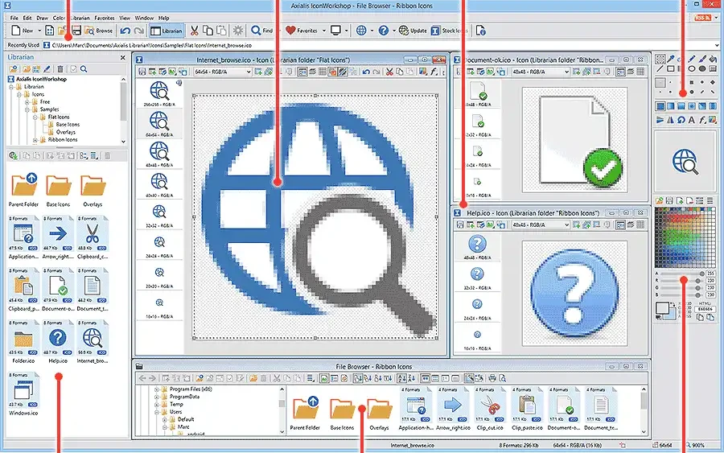Image resolution: width=724 pixels, height=453 pixels.
Task: Select Help.ico thumbnail in Librarian list
Action: (x=58, y=342)
